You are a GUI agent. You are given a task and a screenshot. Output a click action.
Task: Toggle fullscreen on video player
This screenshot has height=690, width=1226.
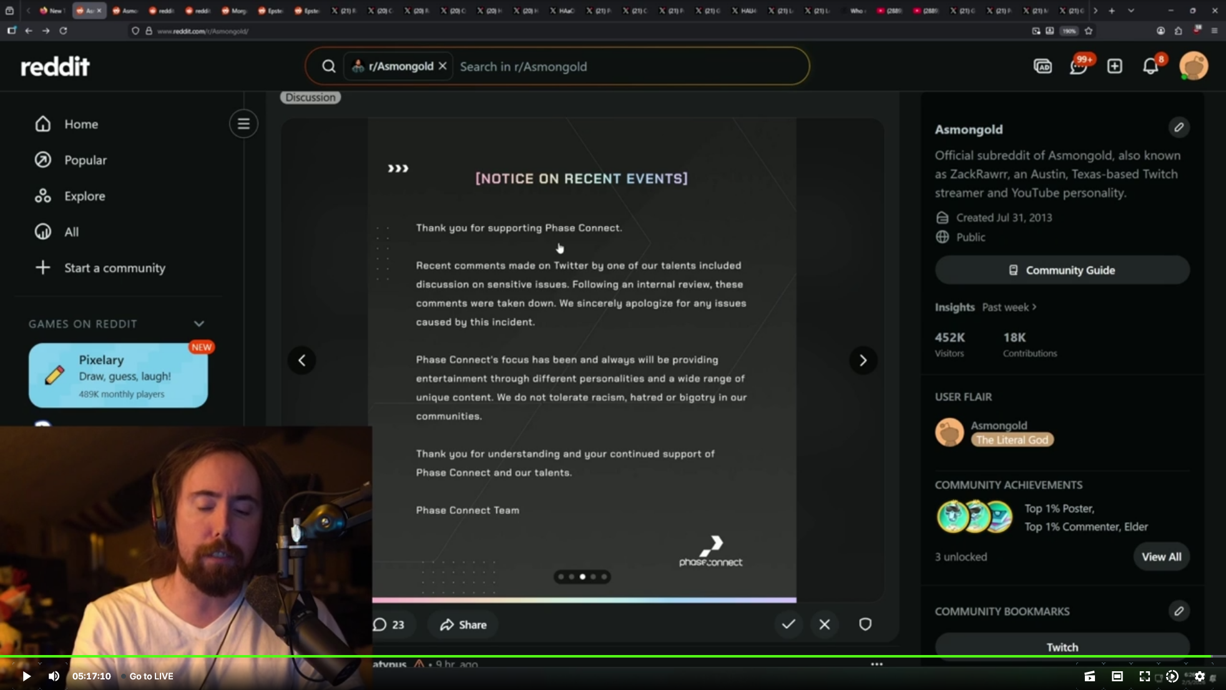click(1144, 676)
